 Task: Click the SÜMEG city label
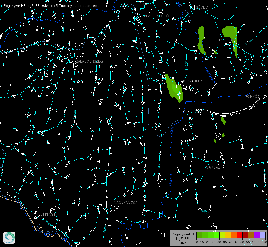pyautogui.click(x=202, y=7)
